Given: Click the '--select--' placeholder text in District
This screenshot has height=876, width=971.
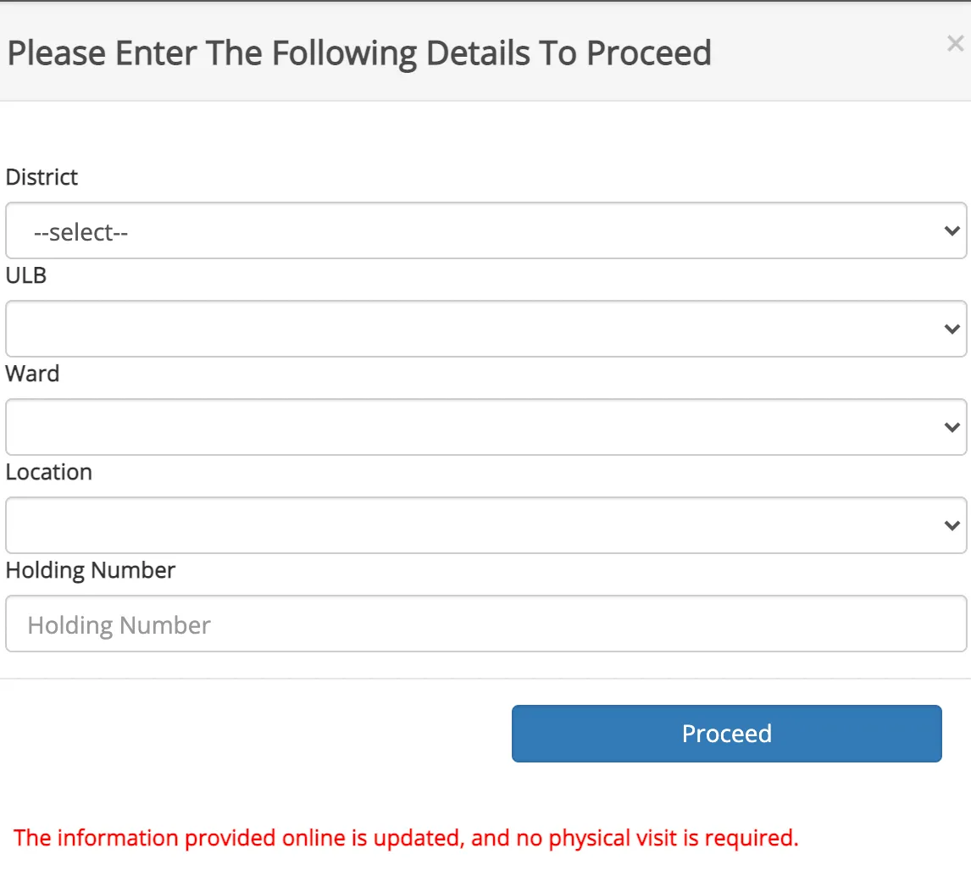Looking at the screenshot, I should pos(80,232).
